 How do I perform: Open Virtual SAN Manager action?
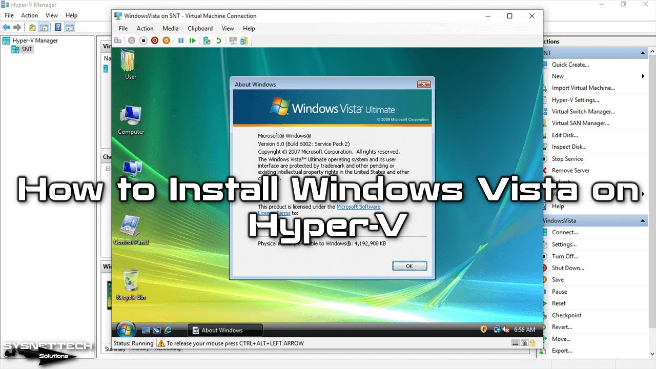(x=581, y=123)
